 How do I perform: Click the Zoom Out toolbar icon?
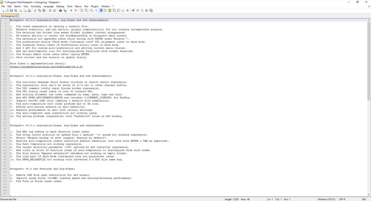pos(75,11)
